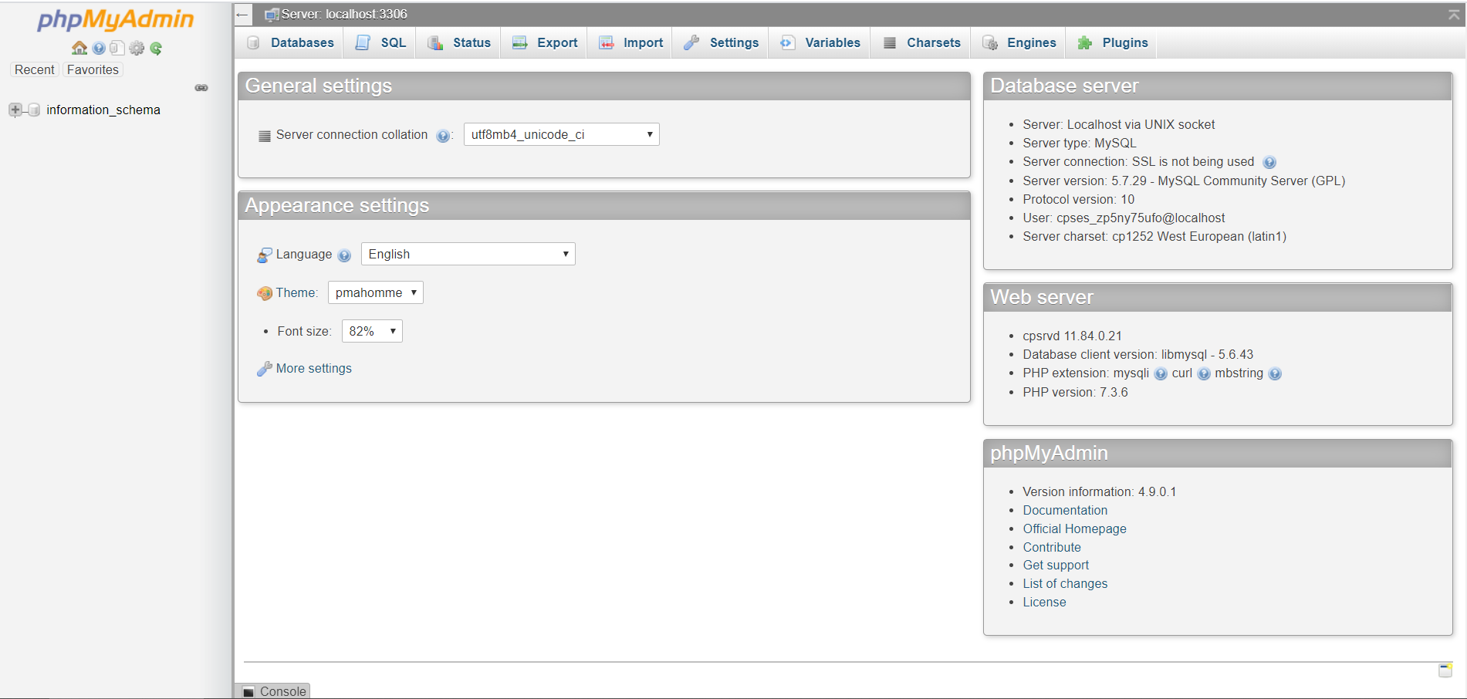This screenshot has width=1467, height=699.
Task: Click the Home icon under phpMyAdmin logo
Action: point(79,48)
